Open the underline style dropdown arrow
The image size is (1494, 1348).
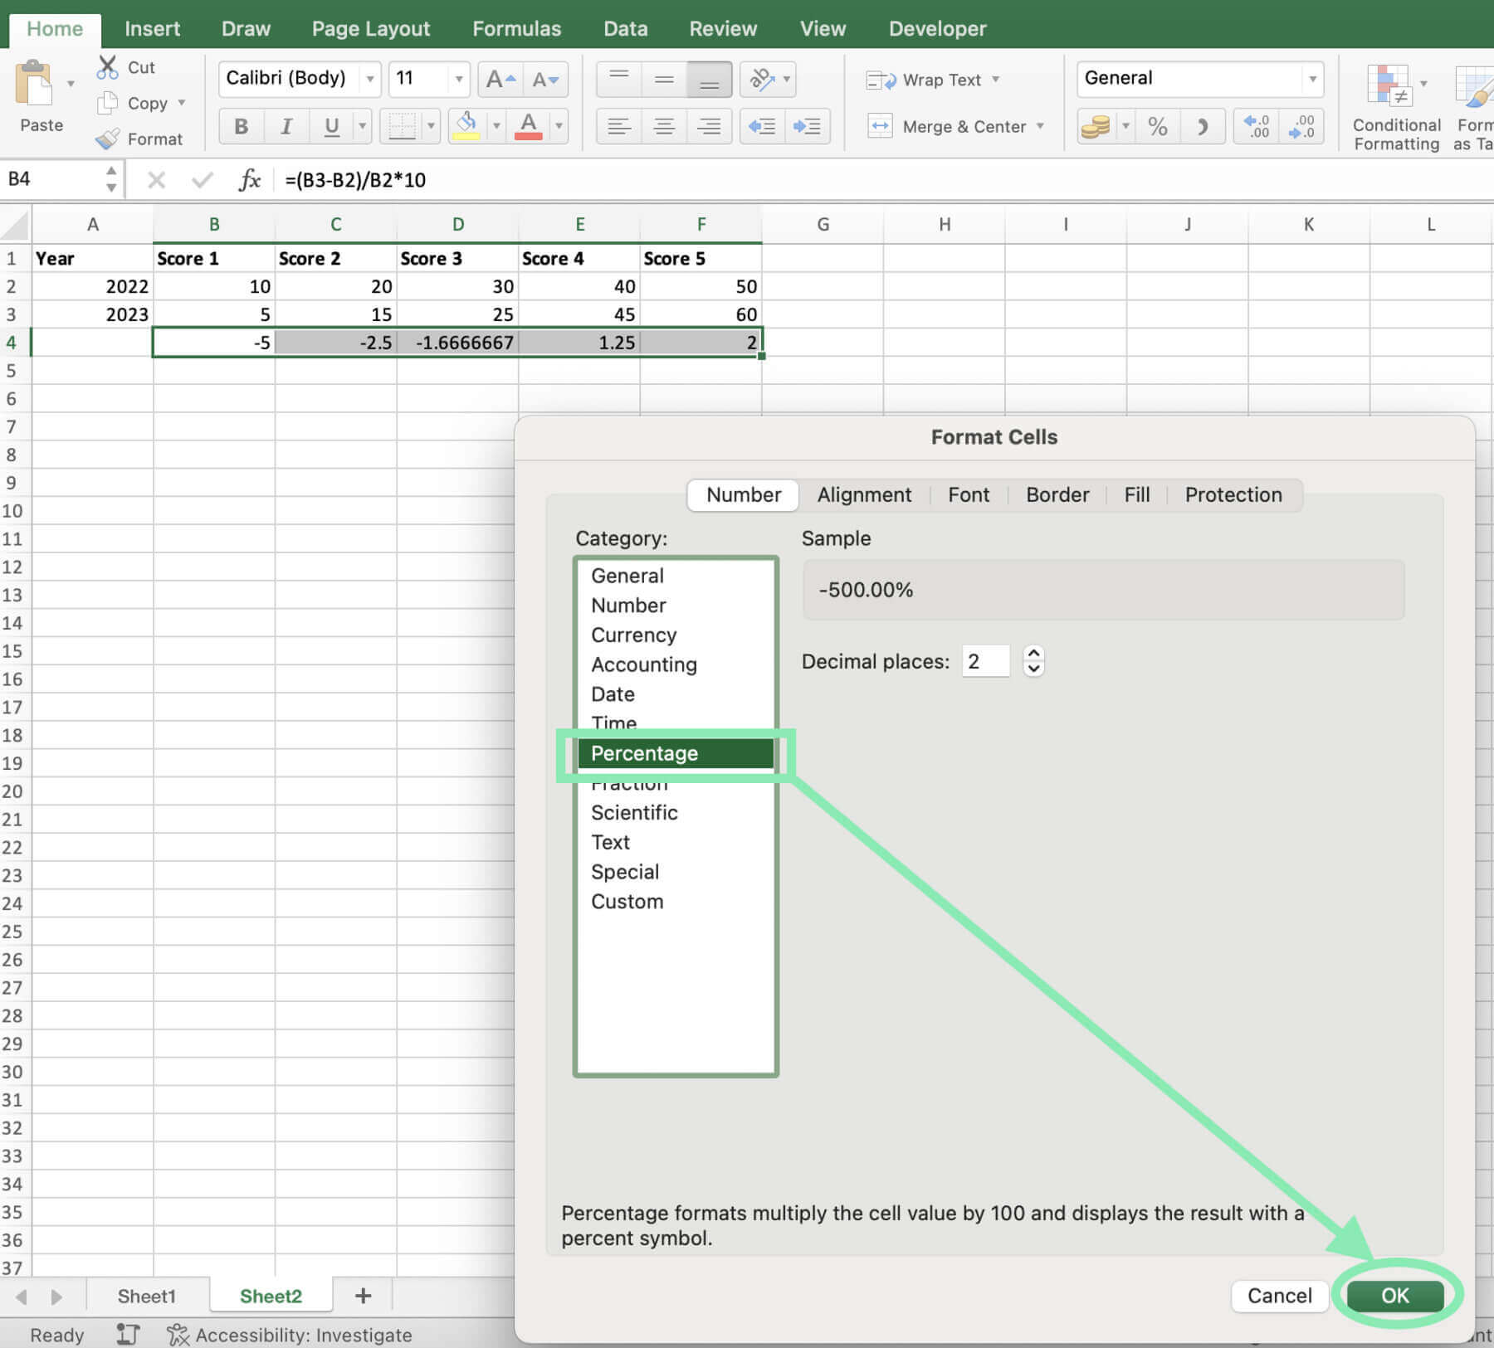tap(362, 126)
